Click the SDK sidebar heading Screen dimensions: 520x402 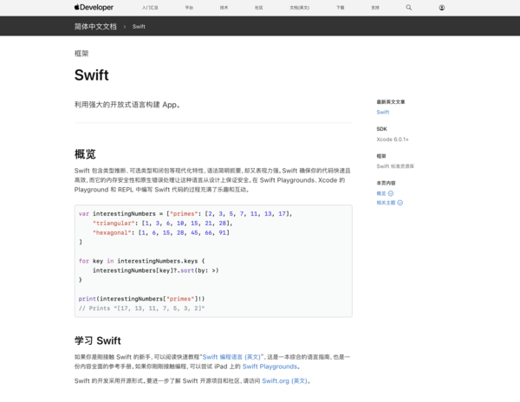[381, 129]
